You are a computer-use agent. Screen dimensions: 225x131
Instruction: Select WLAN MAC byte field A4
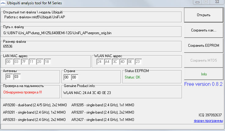(108, 62)
